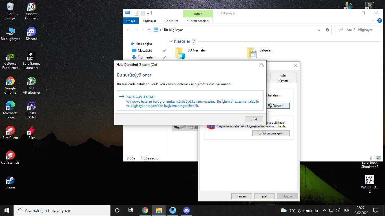The height and width of the screenshot is (216, 385).
Task: Show hidden system tray icons
Action: coord(324,210)
